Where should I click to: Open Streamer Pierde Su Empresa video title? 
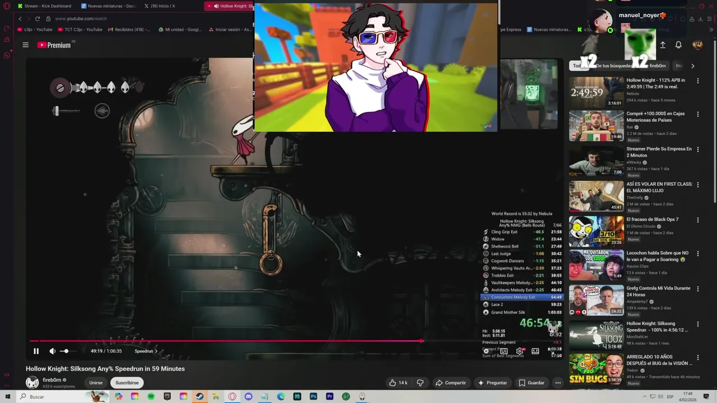(x=659, y=152)
